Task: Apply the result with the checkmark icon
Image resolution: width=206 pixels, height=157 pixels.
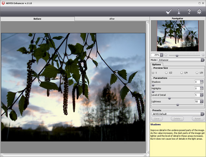Action: pos(169,11)
